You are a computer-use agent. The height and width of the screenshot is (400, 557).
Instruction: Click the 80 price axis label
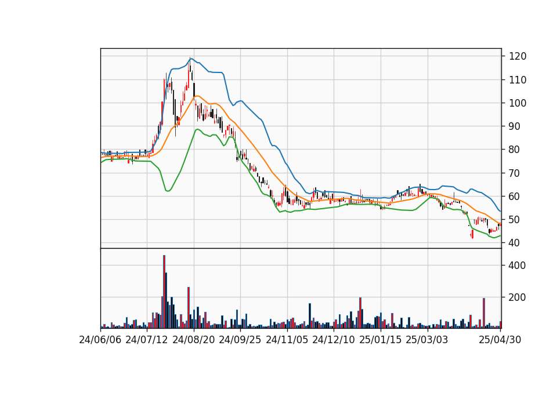[515, 150]
